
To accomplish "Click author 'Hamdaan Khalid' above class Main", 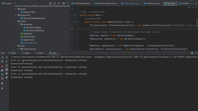I will point(97,12).
